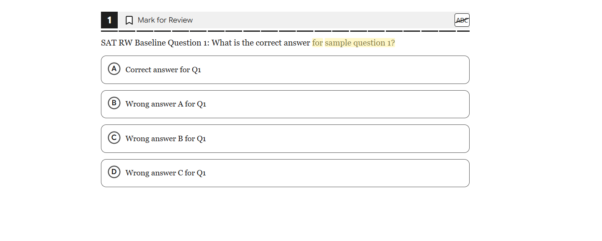Viewport: 602px width, 241px height.
Task: Click the "Wrong answer A for Q1" text
Action: click(165, 104)
